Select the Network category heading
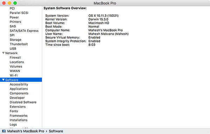This screenshot has height=134, width=210. pyautogui.click(x=12, y=53)
